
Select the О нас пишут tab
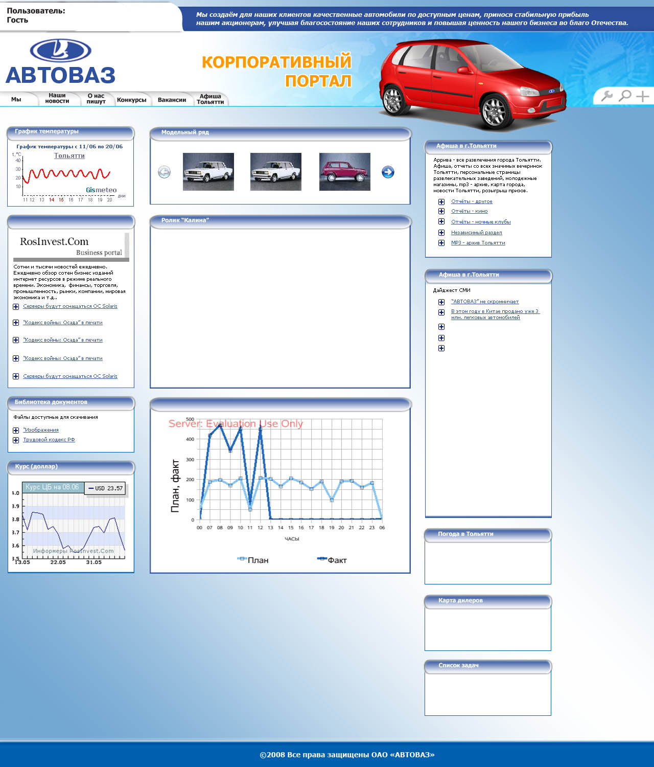pyautogui.click(x=96, y=99)
